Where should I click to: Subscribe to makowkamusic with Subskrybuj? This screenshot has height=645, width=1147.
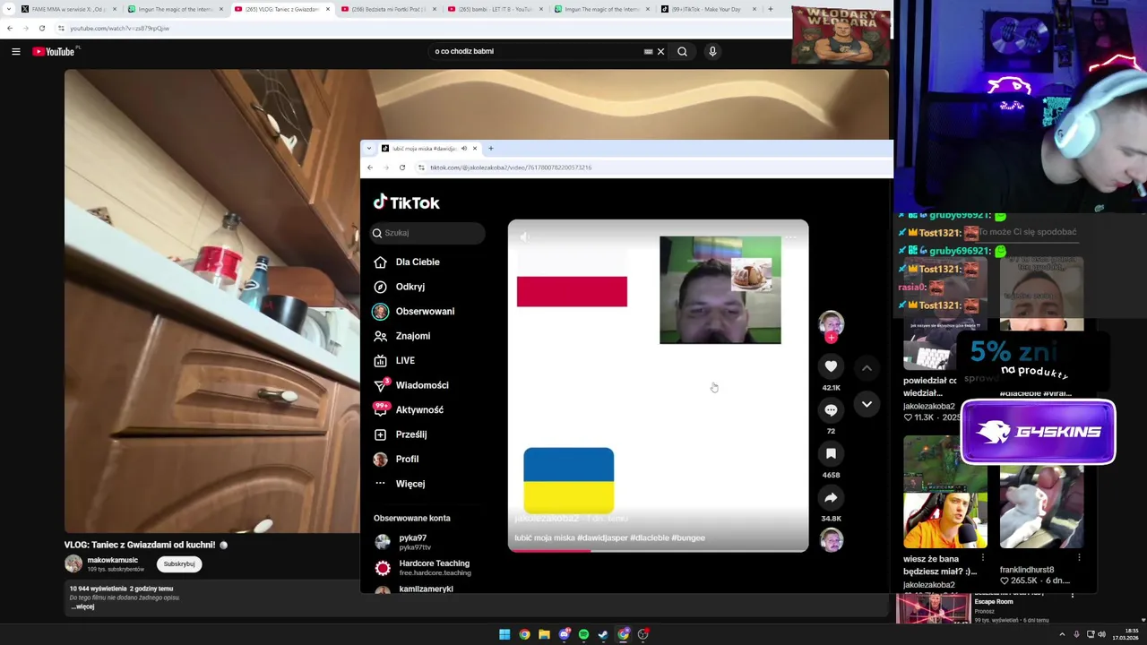click(x=179, y=564)
